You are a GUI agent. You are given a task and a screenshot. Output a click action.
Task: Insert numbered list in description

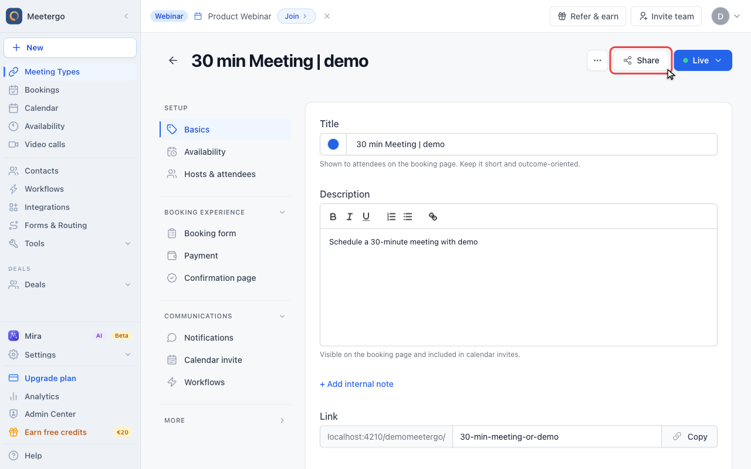point(391,217)
